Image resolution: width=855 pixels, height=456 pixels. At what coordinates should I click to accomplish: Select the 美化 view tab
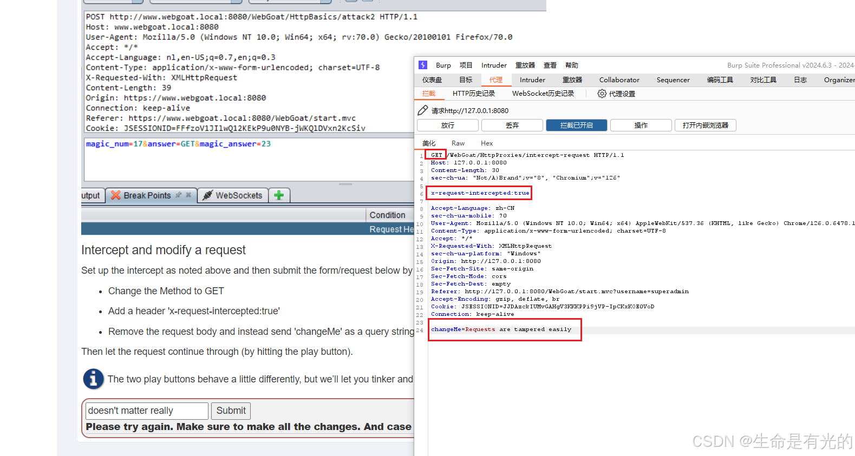[429, 143]
